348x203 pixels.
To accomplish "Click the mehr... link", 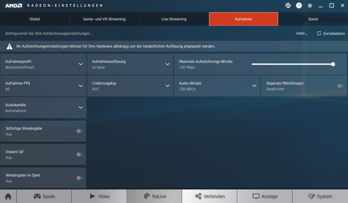I will [302, 33].
